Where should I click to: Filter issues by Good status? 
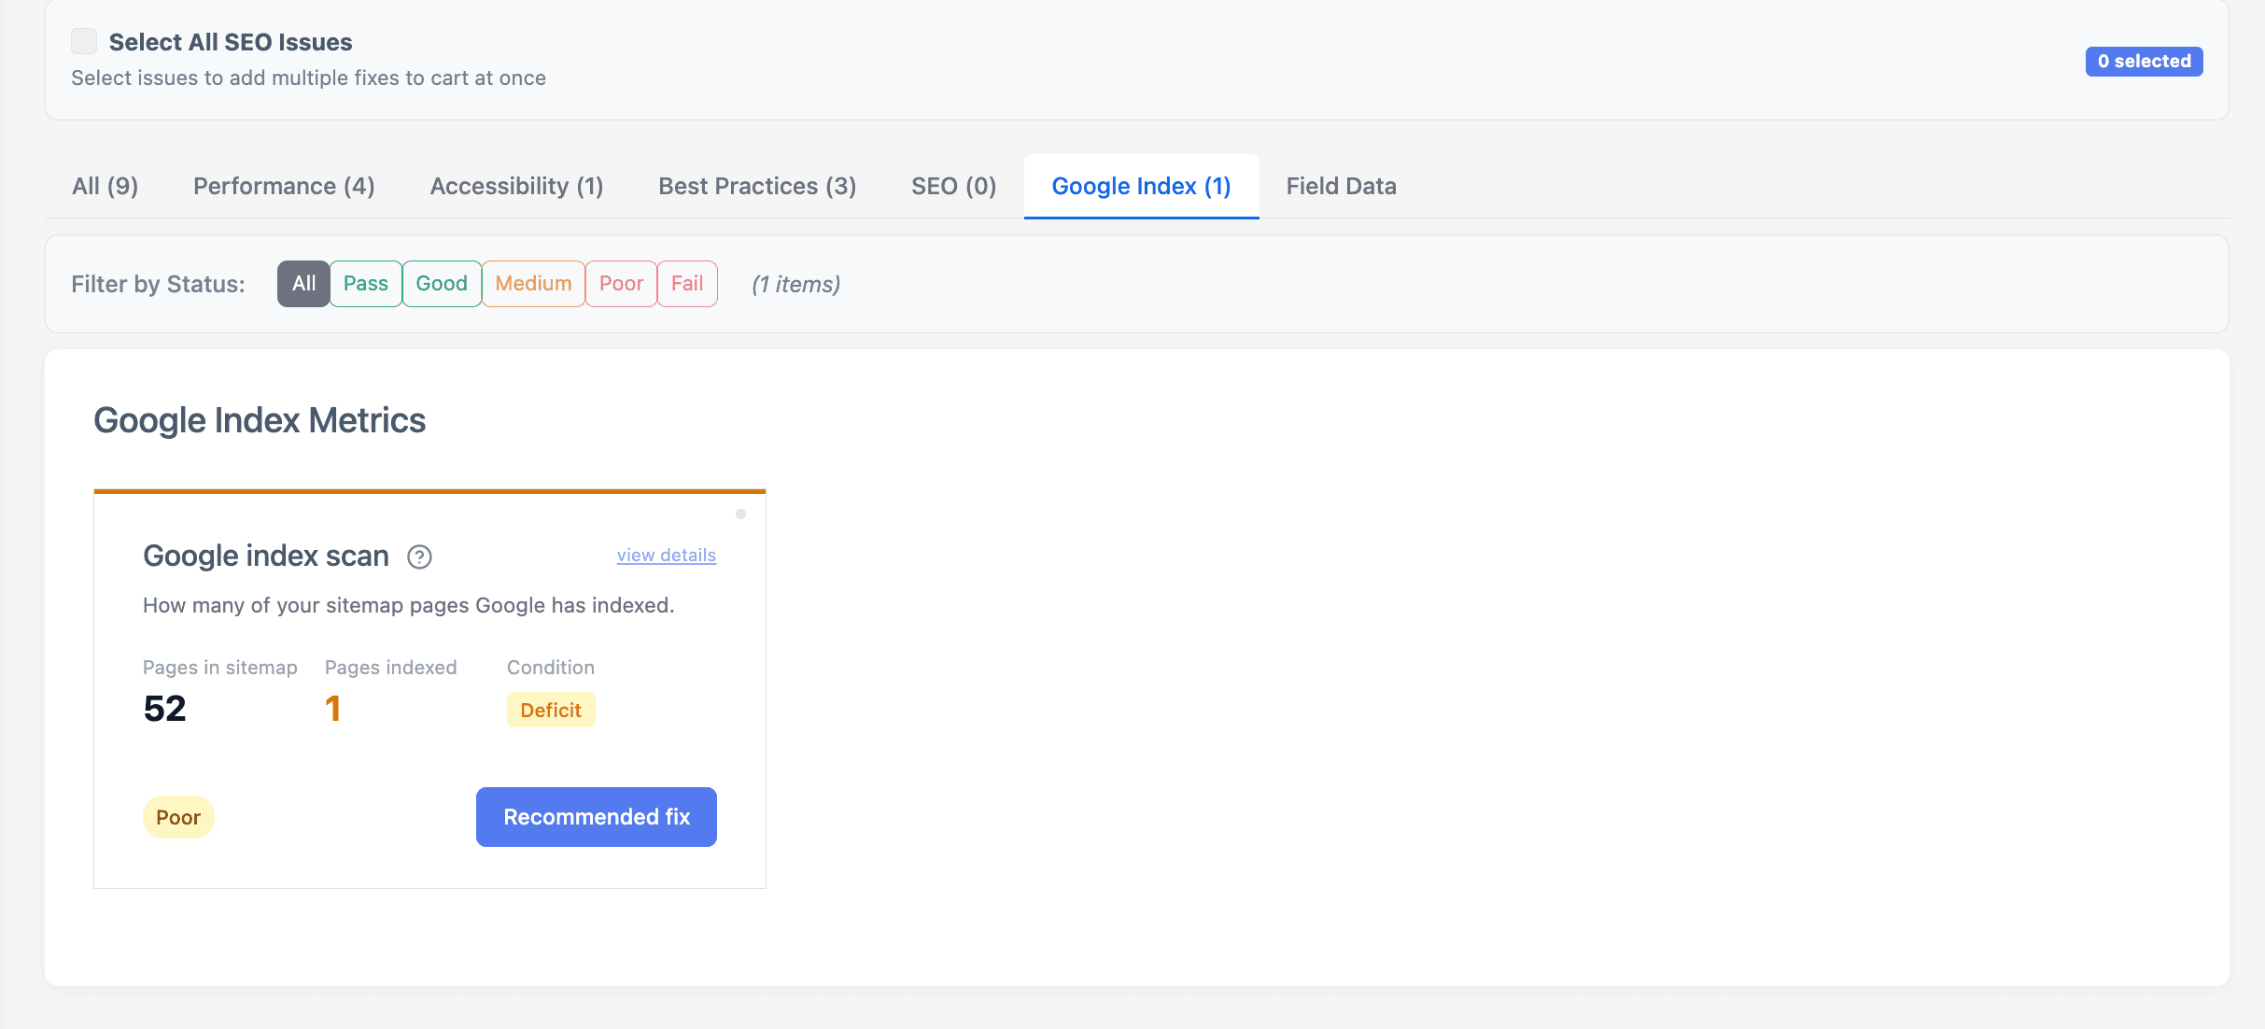[x=442, y=284]
